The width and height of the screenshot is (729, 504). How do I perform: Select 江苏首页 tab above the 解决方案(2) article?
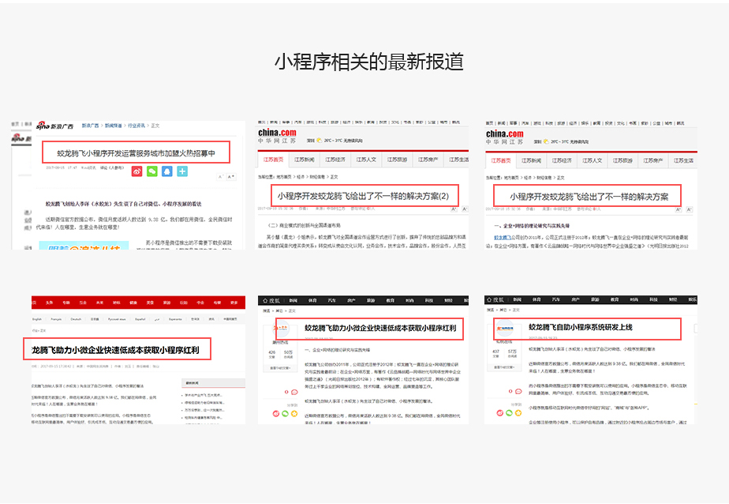tap(274, 160)
